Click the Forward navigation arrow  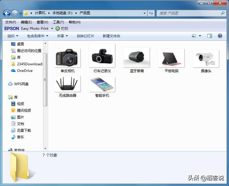tap(15, 14)
